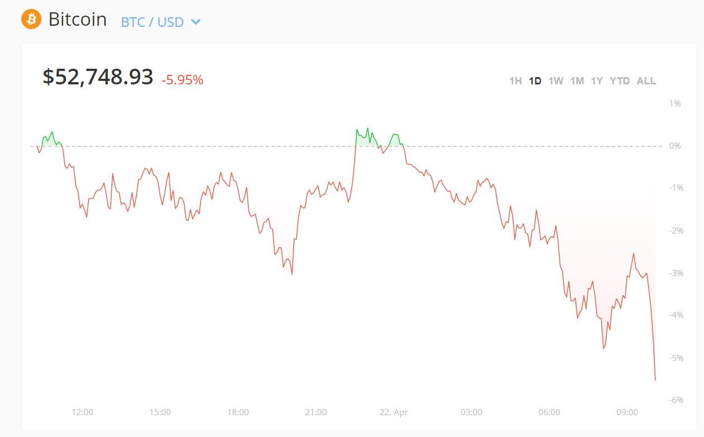The width and height of the screenshot is (704, 437).
Task: Click the $52,748.93 price value
Action: [x=98, y=77]
